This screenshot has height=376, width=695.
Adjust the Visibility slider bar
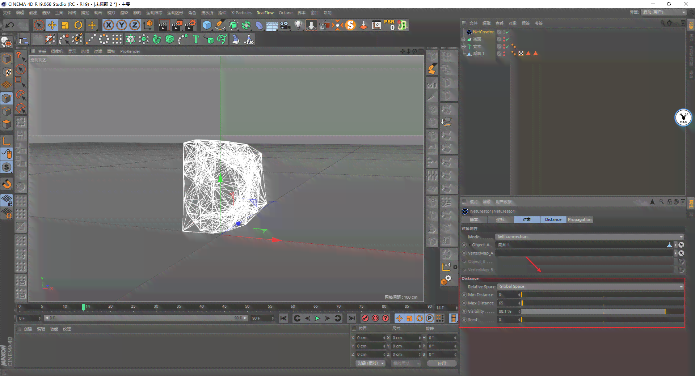point(602,311)
